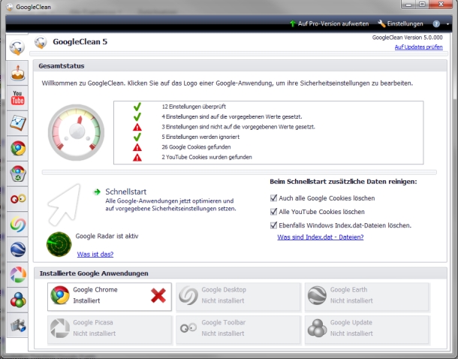458x359 pixels.
Task: Open the Google Picasa sidebar section
Action: (x=17, y=275)
